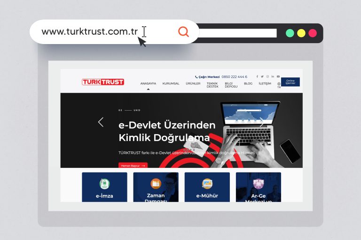This screenshot has height=240, width=361.
Task: Open the İLETİŞİM menu item
Action: point(265,83)
